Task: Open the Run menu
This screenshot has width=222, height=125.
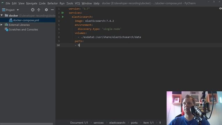Action: pos(62,3)
